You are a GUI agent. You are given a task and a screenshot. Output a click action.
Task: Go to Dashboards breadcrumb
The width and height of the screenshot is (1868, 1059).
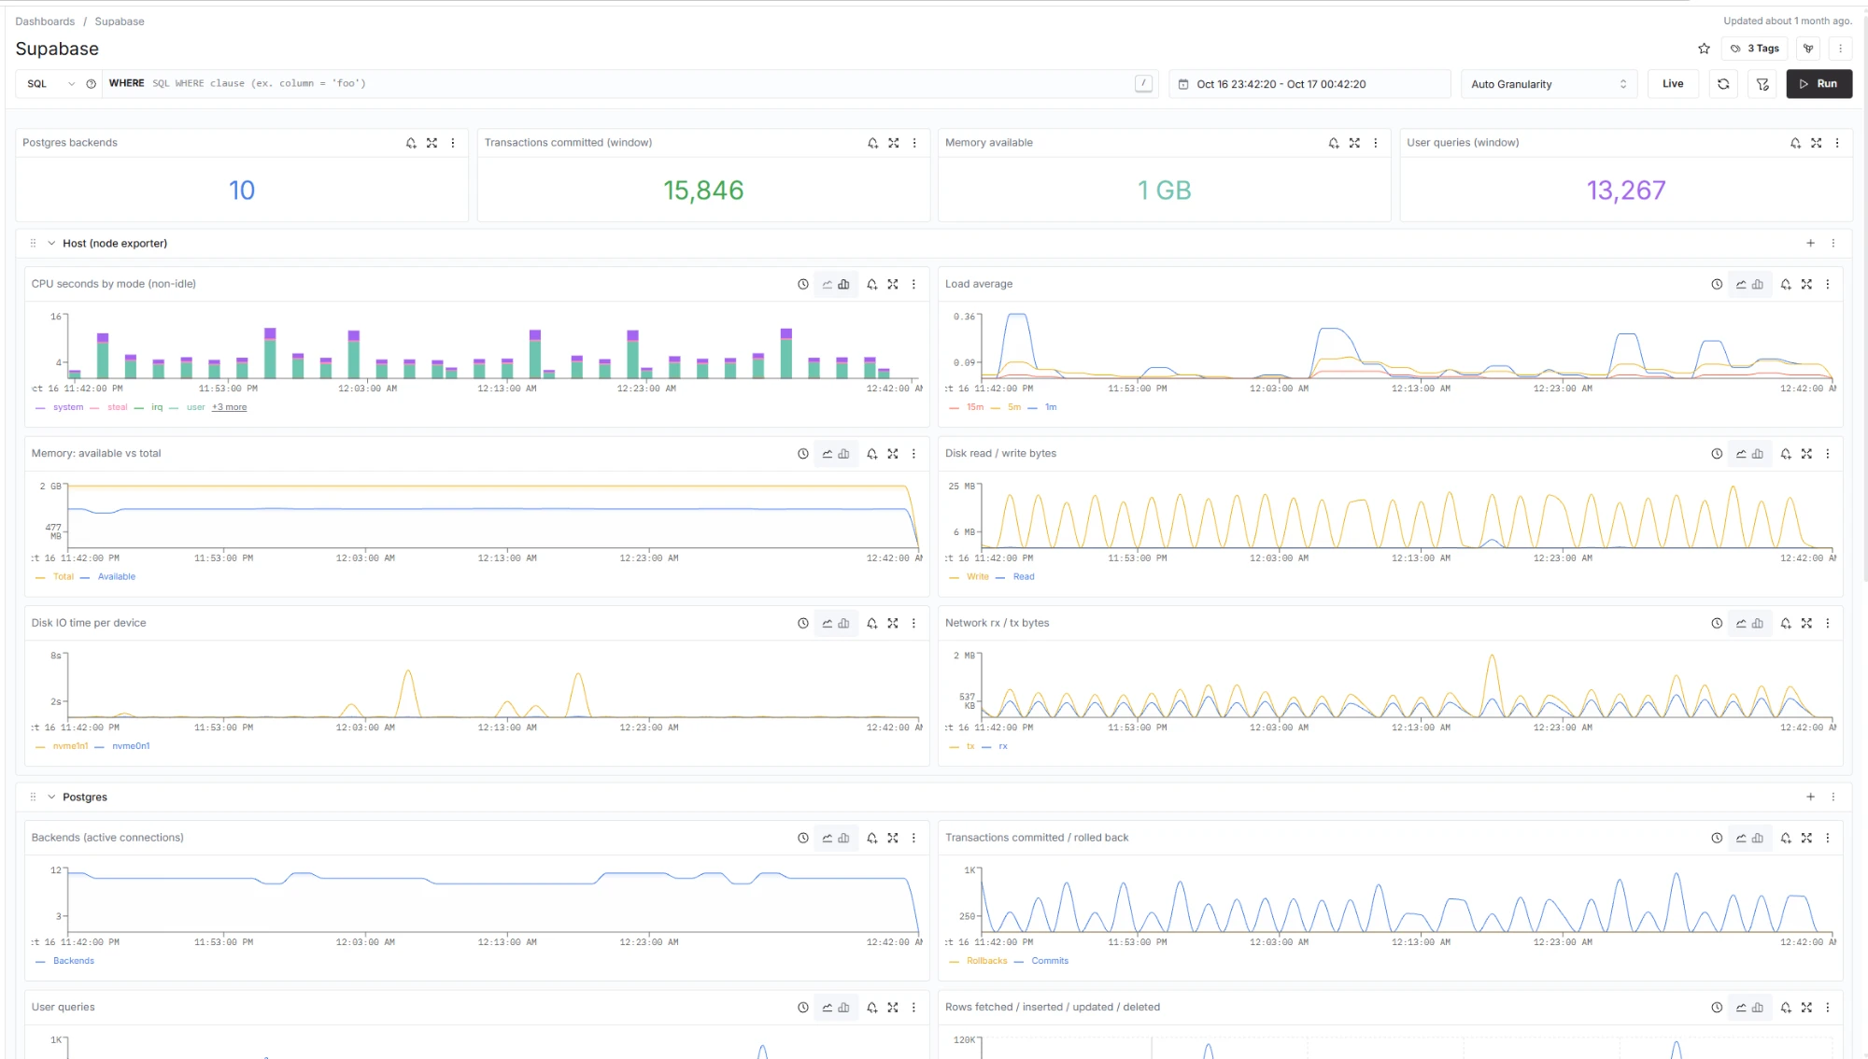pos(45,21)
